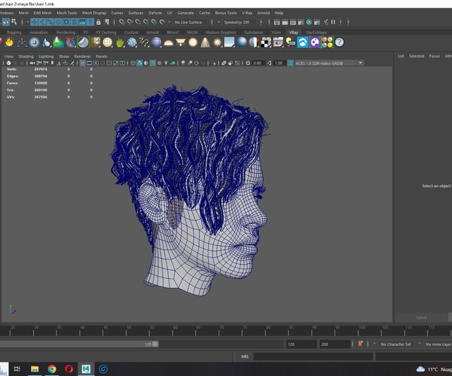Click the playback end time field showing 120
Screen dimensions: 452x376
point(301,344)
